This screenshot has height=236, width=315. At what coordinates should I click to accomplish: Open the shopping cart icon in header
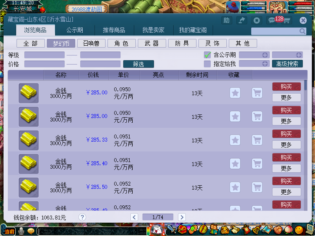click(x=287, y=20)
